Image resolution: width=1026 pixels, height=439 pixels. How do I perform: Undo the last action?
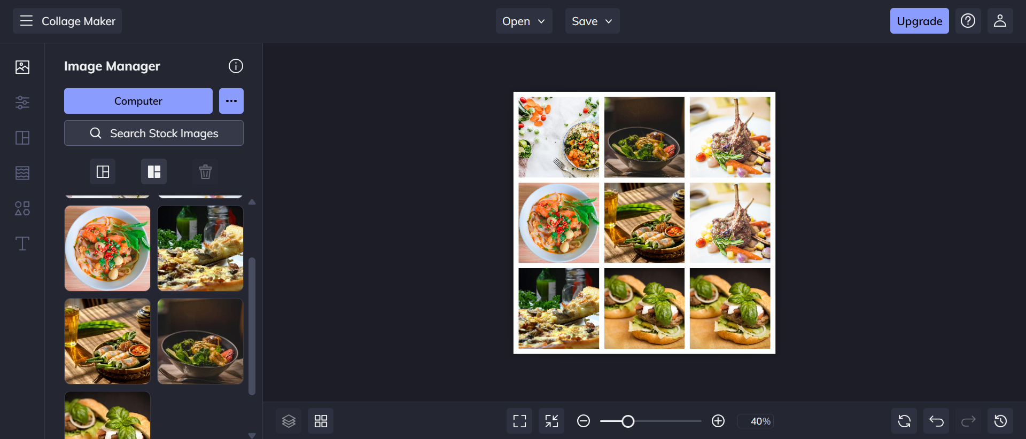pos(936,421)
